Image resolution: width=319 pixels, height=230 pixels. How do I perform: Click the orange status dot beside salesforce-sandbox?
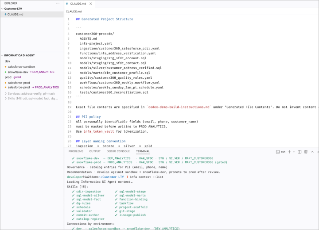click(x=5, y=67)
